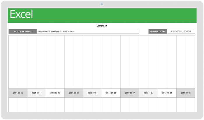This screenshot has width=204, height=120.
Task: Select the date cell 2004-02-14
Action: pyautogui.click(x=36, y=93)
